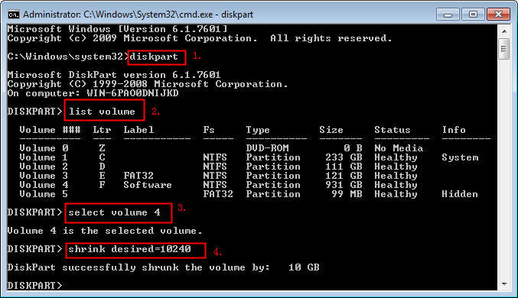The height and width of the screenshot is (298, 518).
Task: Click the 'Volume 3' row label
Action: point(44,176)
